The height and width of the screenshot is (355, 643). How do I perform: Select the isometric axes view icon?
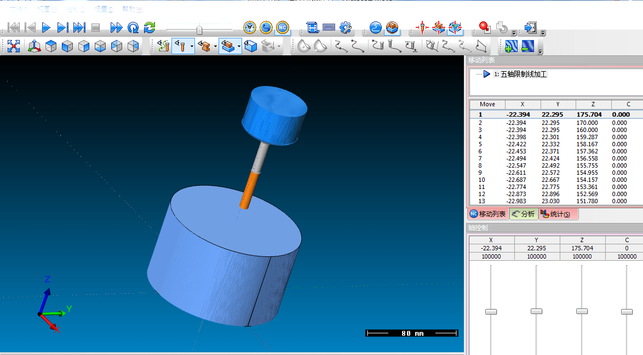[34, 47]
